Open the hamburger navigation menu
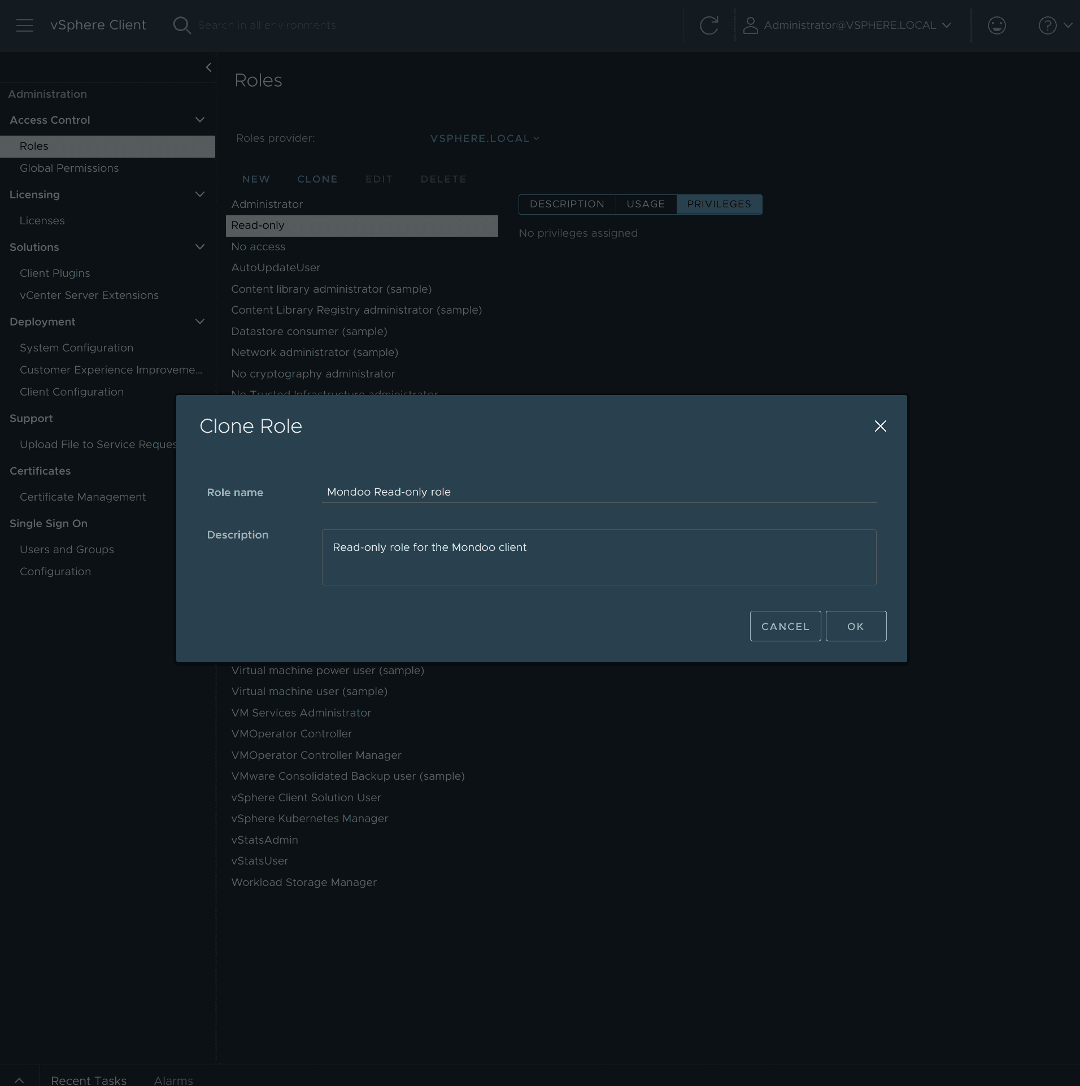 click(25, 25)
